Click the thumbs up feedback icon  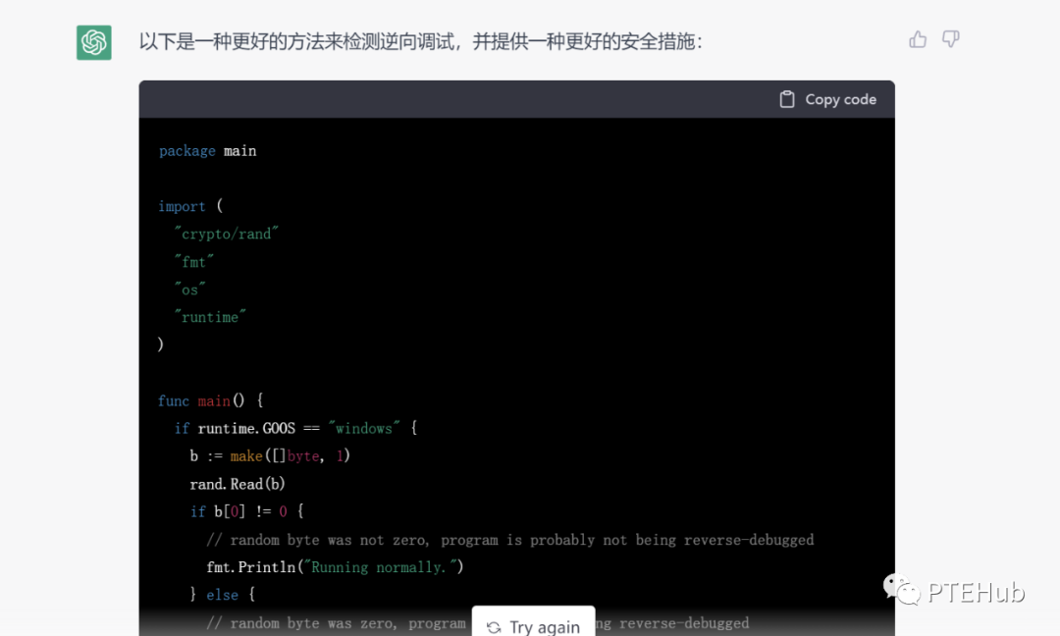point(918,40)
